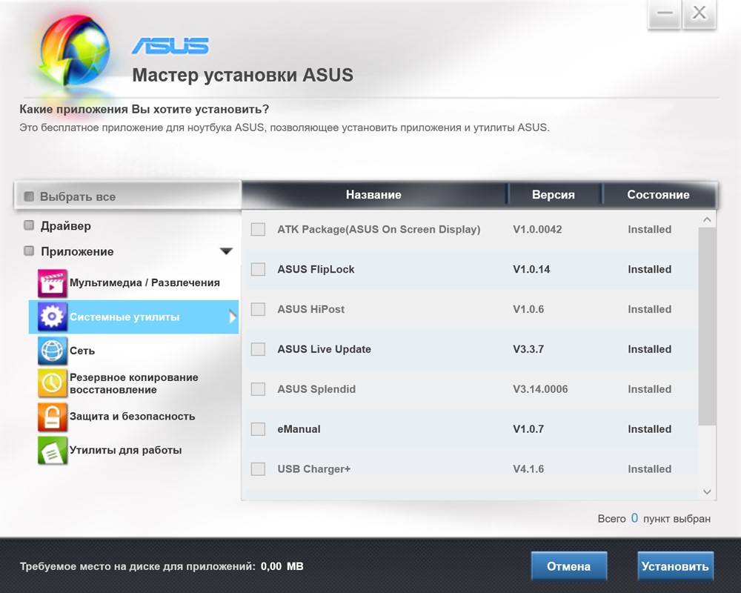
Task: Close the ASUS installer window
Action: coord(700,14)
